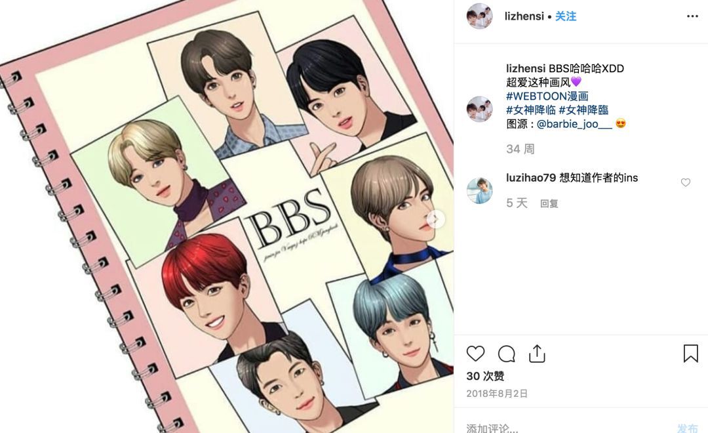Share the post using the share icon
The image size is (708, 433).
[x=537, y=354]
